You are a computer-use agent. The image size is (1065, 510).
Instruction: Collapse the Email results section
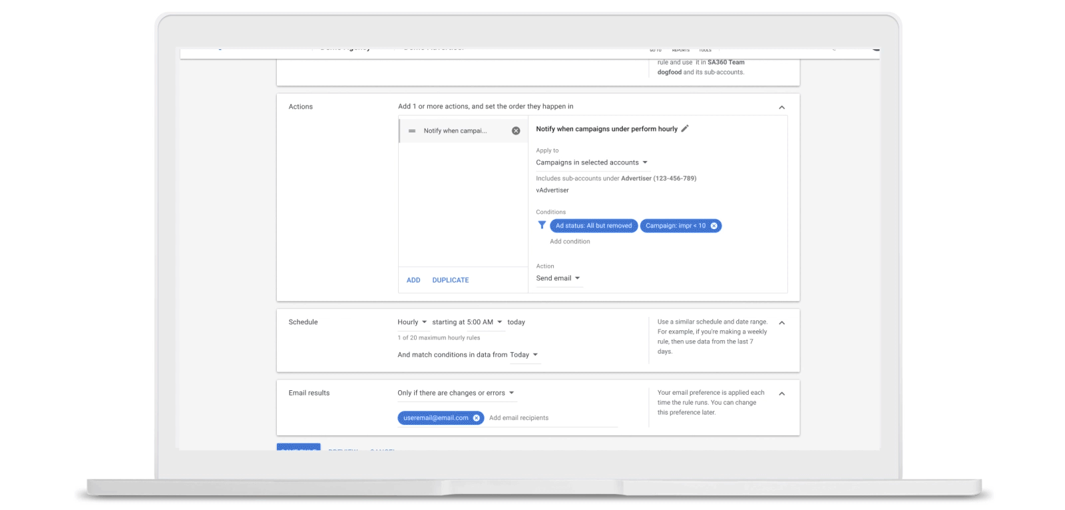pyautogui.click(x=782, y=393)
